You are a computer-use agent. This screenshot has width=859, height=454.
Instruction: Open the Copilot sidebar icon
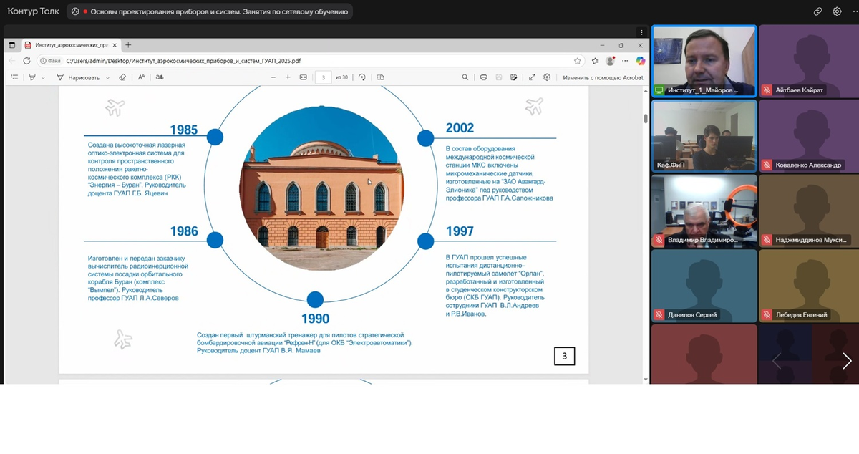pos(641,61)
